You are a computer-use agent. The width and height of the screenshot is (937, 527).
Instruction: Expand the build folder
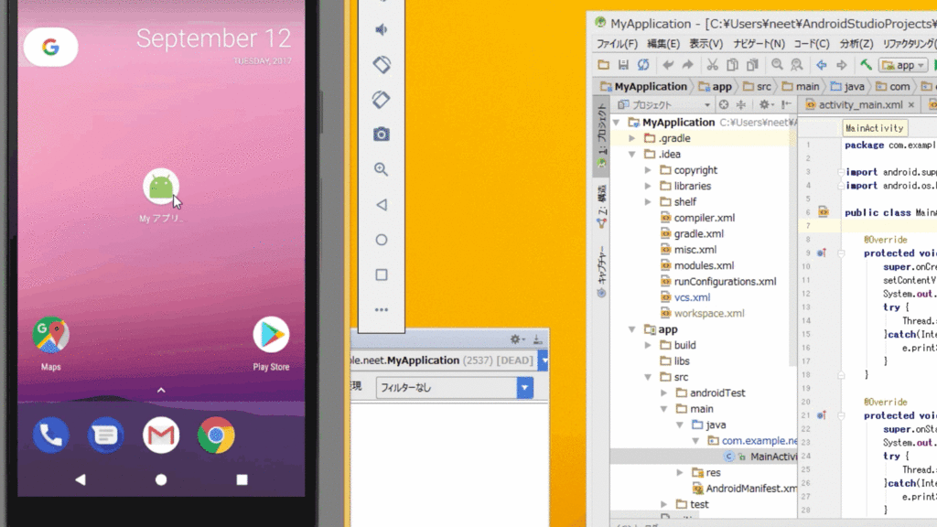point(648,345)
